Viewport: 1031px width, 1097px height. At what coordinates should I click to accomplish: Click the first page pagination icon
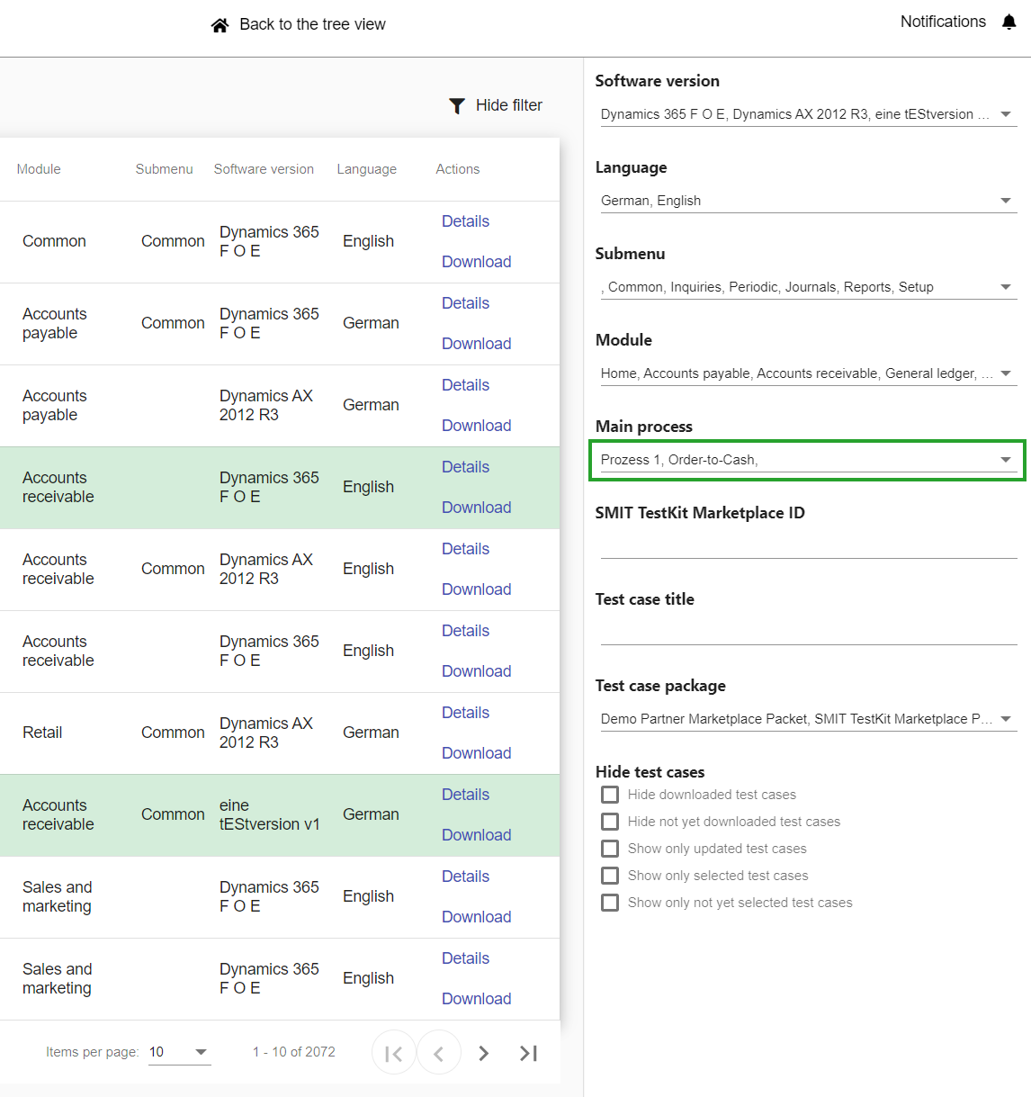pos(394,1053)
